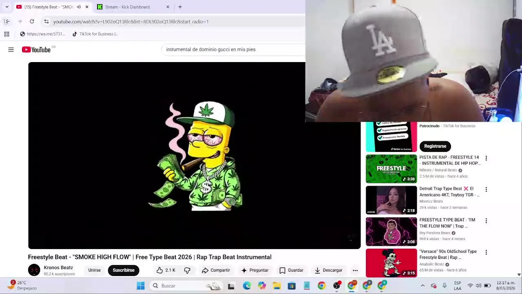Open Notepad from the taskbar
522x294 pixels.
point(307,286)
